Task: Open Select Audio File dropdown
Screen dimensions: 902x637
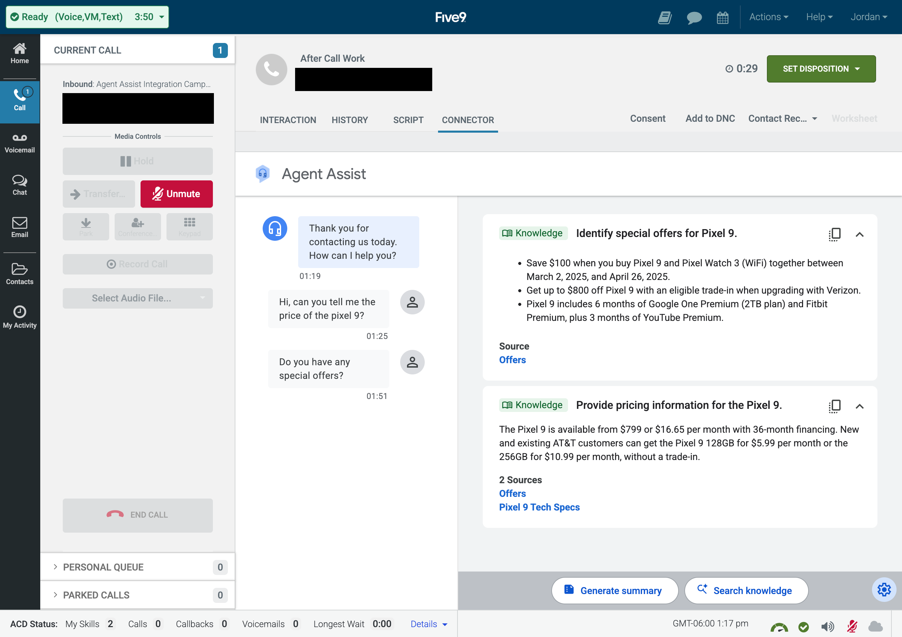Action: [137, 298]
